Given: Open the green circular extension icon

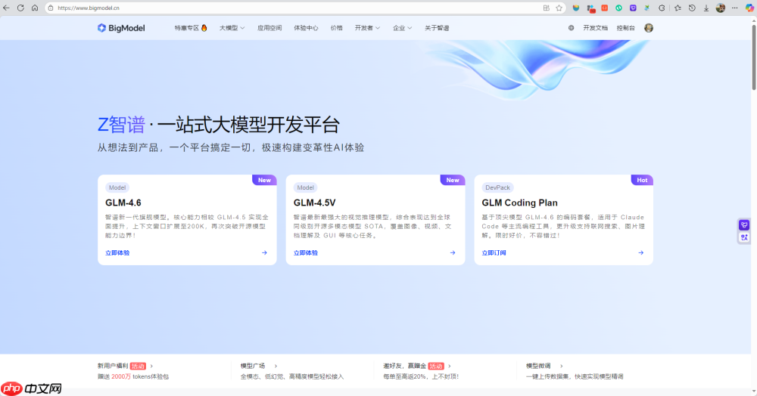Looking at the screenshot, I should [x=618, y=8].
